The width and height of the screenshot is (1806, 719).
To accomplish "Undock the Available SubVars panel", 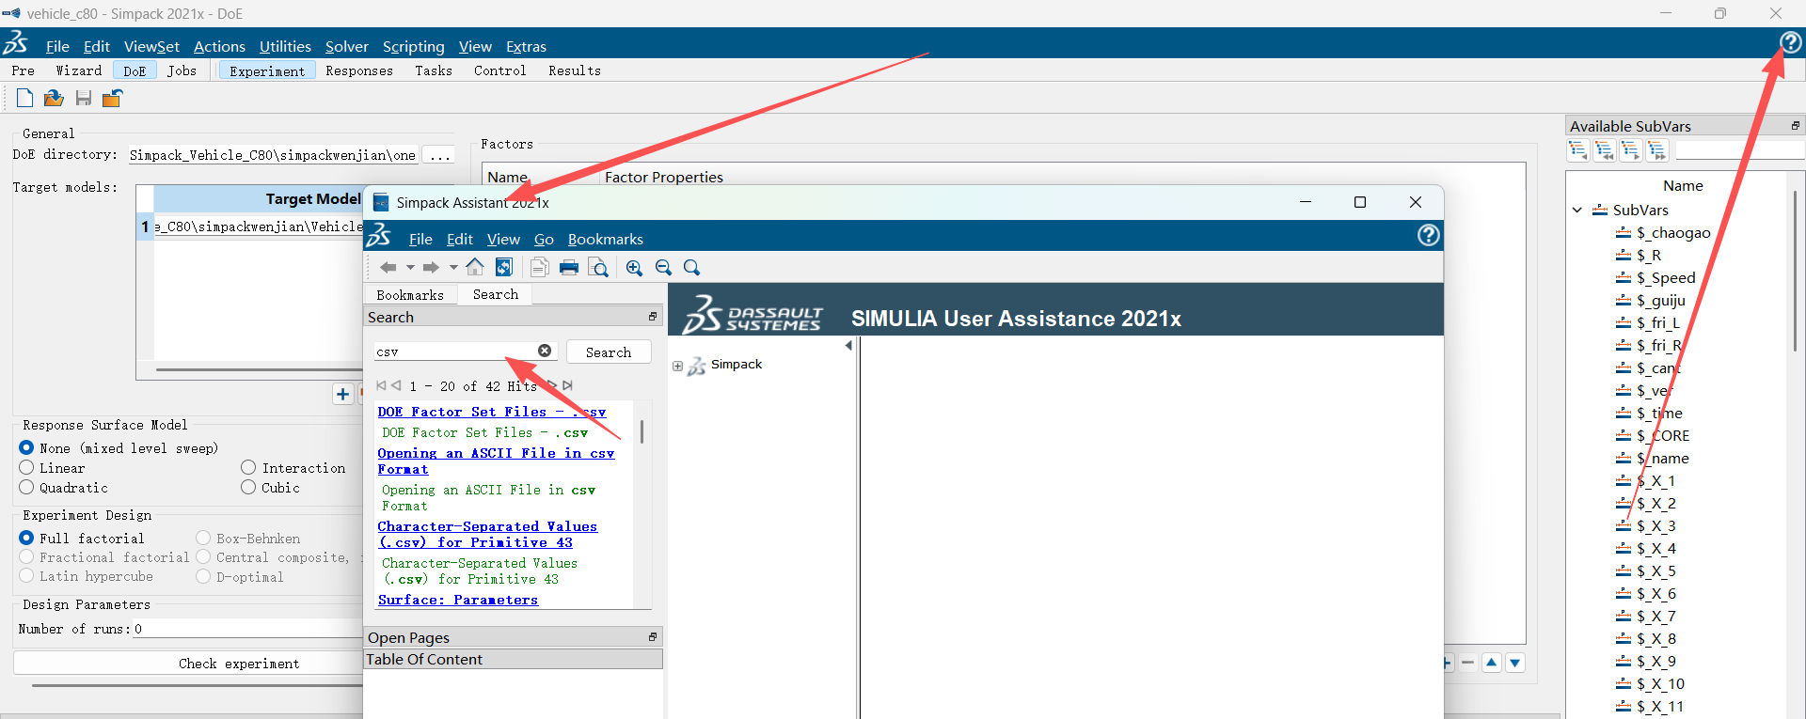I will click(1795, 126).
